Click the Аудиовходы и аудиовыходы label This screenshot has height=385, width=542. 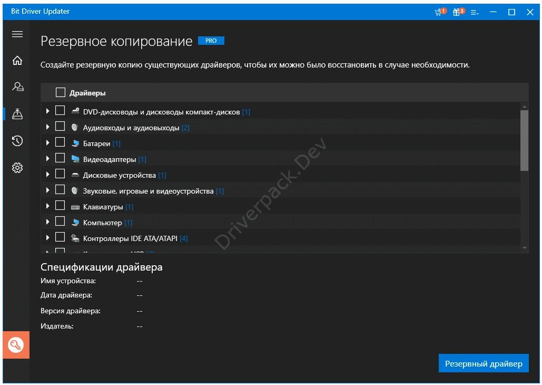[131, 128]
